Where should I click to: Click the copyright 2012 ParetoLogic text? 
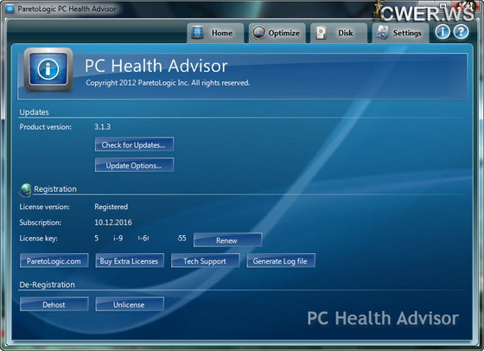168,83
